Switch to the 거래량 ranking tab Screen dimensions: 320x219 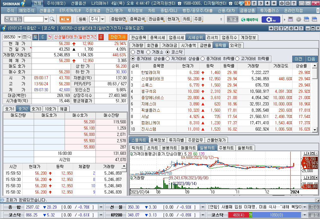click(137, 45)
